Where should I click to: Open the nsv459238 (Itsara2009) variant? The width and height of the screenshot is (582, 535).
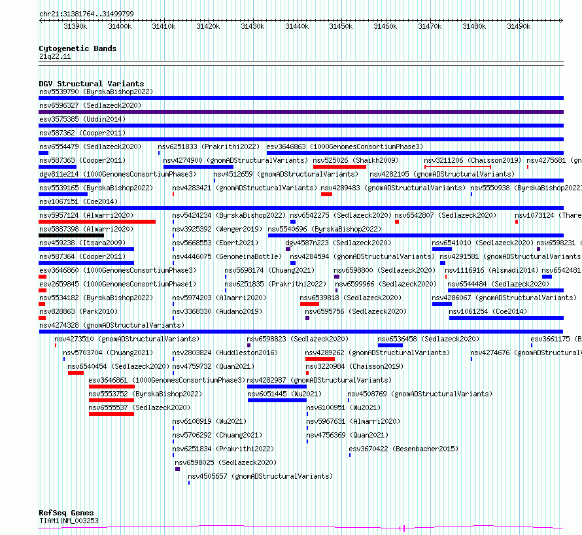pyautogui.click(x=82, y=243)
